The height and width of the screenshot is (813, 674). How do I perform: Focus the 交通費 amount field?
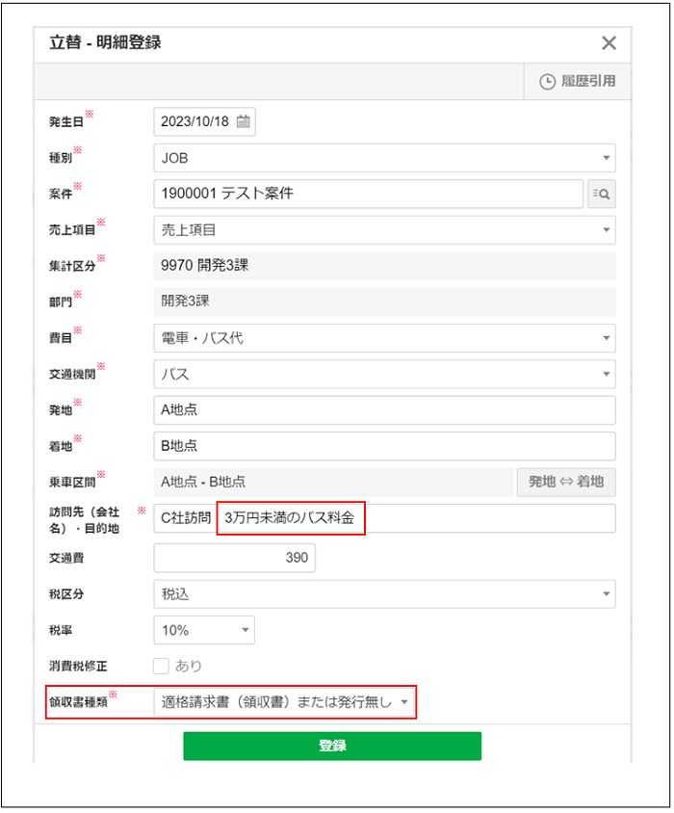point(234,558)
